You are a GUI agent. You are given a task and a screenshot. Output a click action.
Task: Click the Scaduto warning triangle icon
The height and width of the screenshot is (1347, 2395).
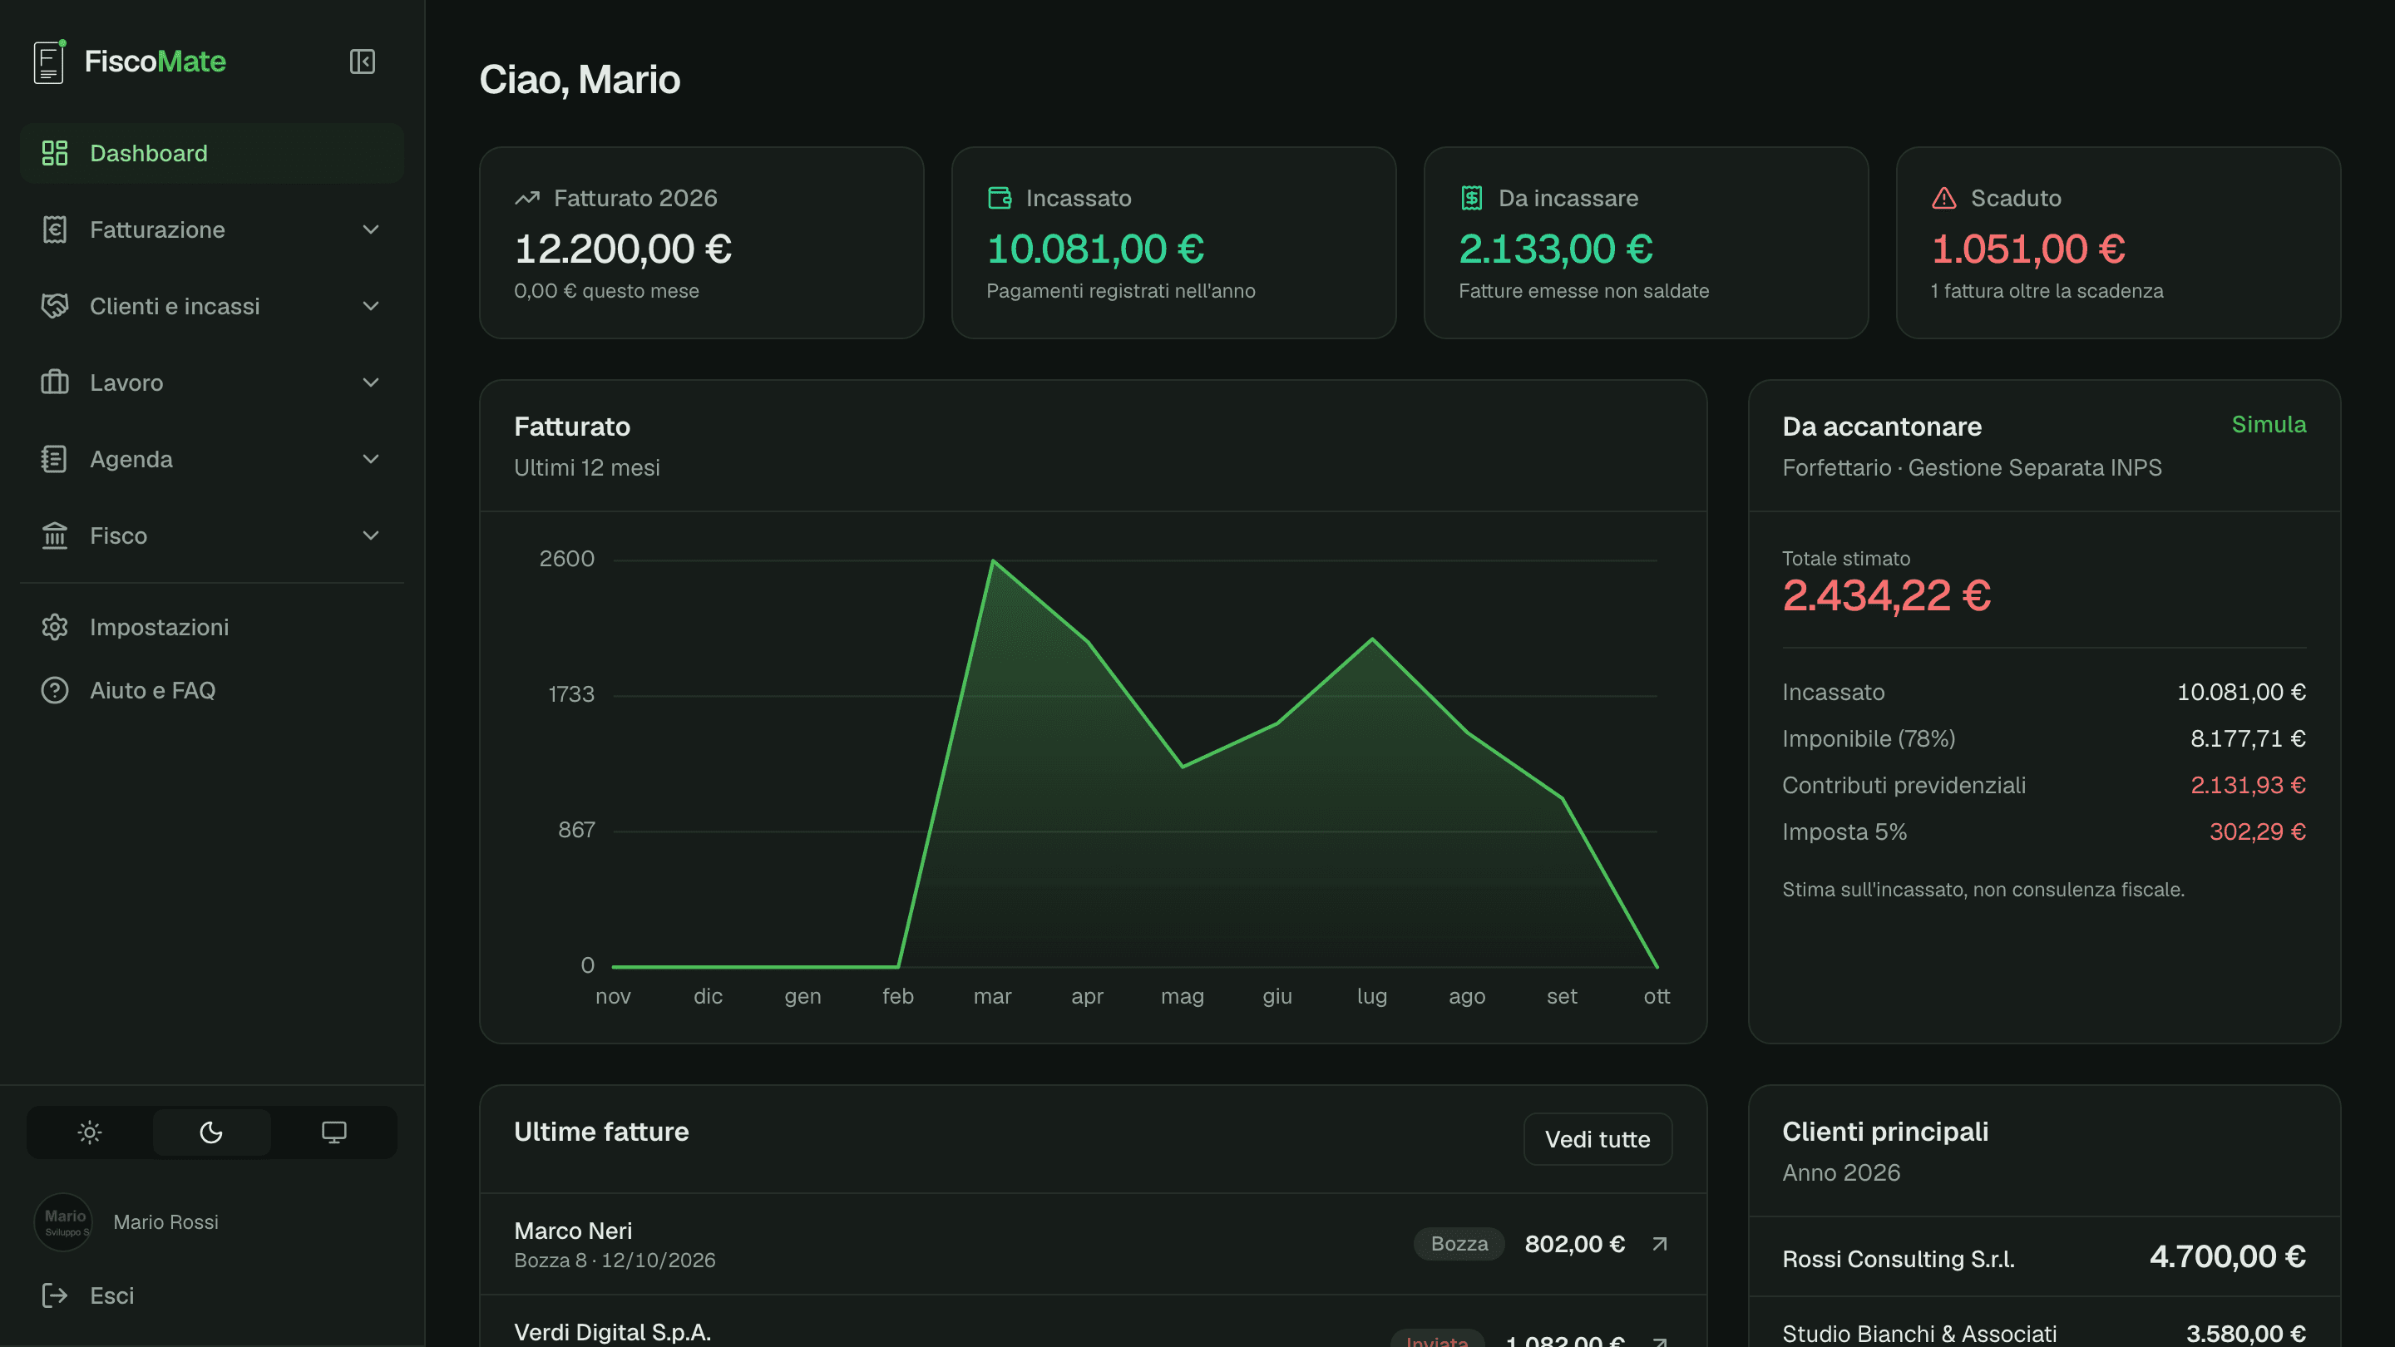click(x=1944, y=198)
